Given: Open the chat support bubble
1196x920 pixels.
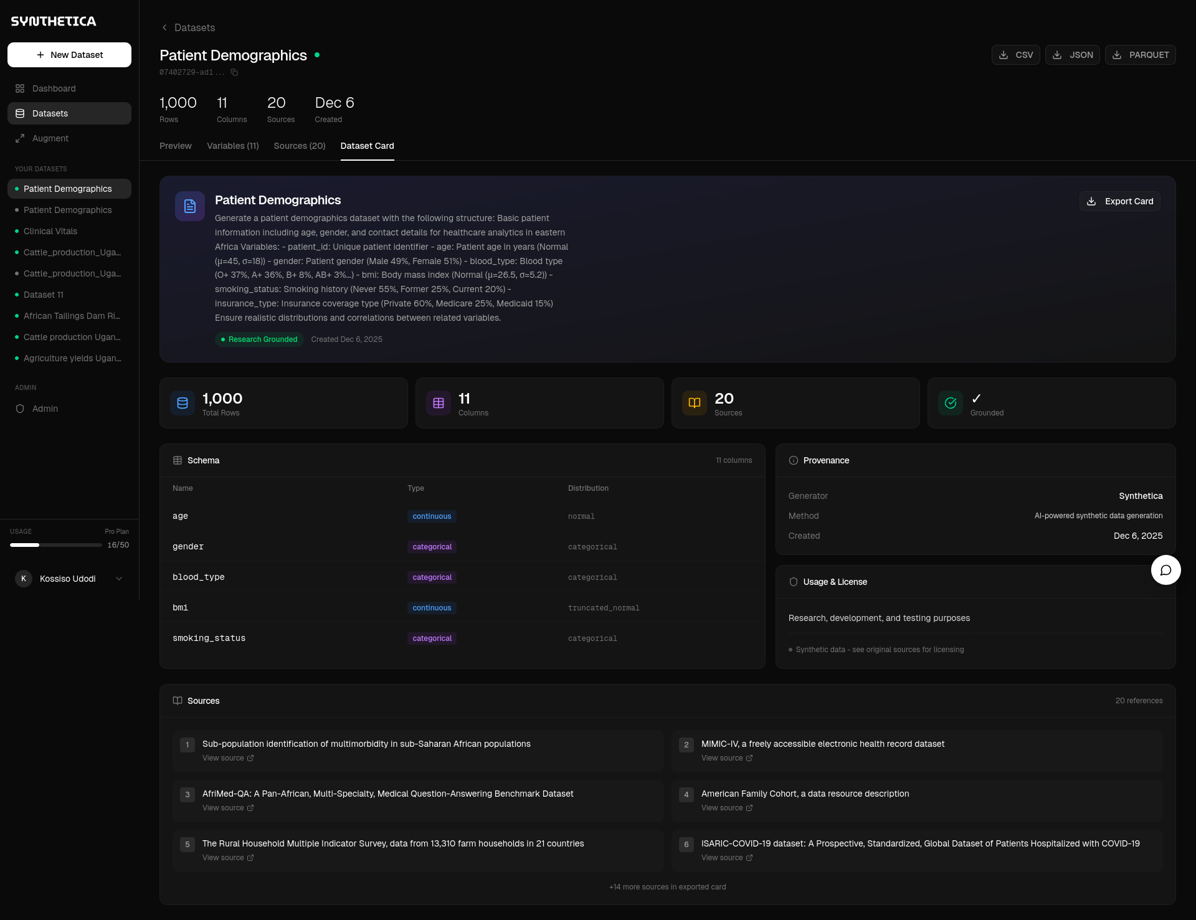Looking at the screenshot, I should [x=1165, y=570].
